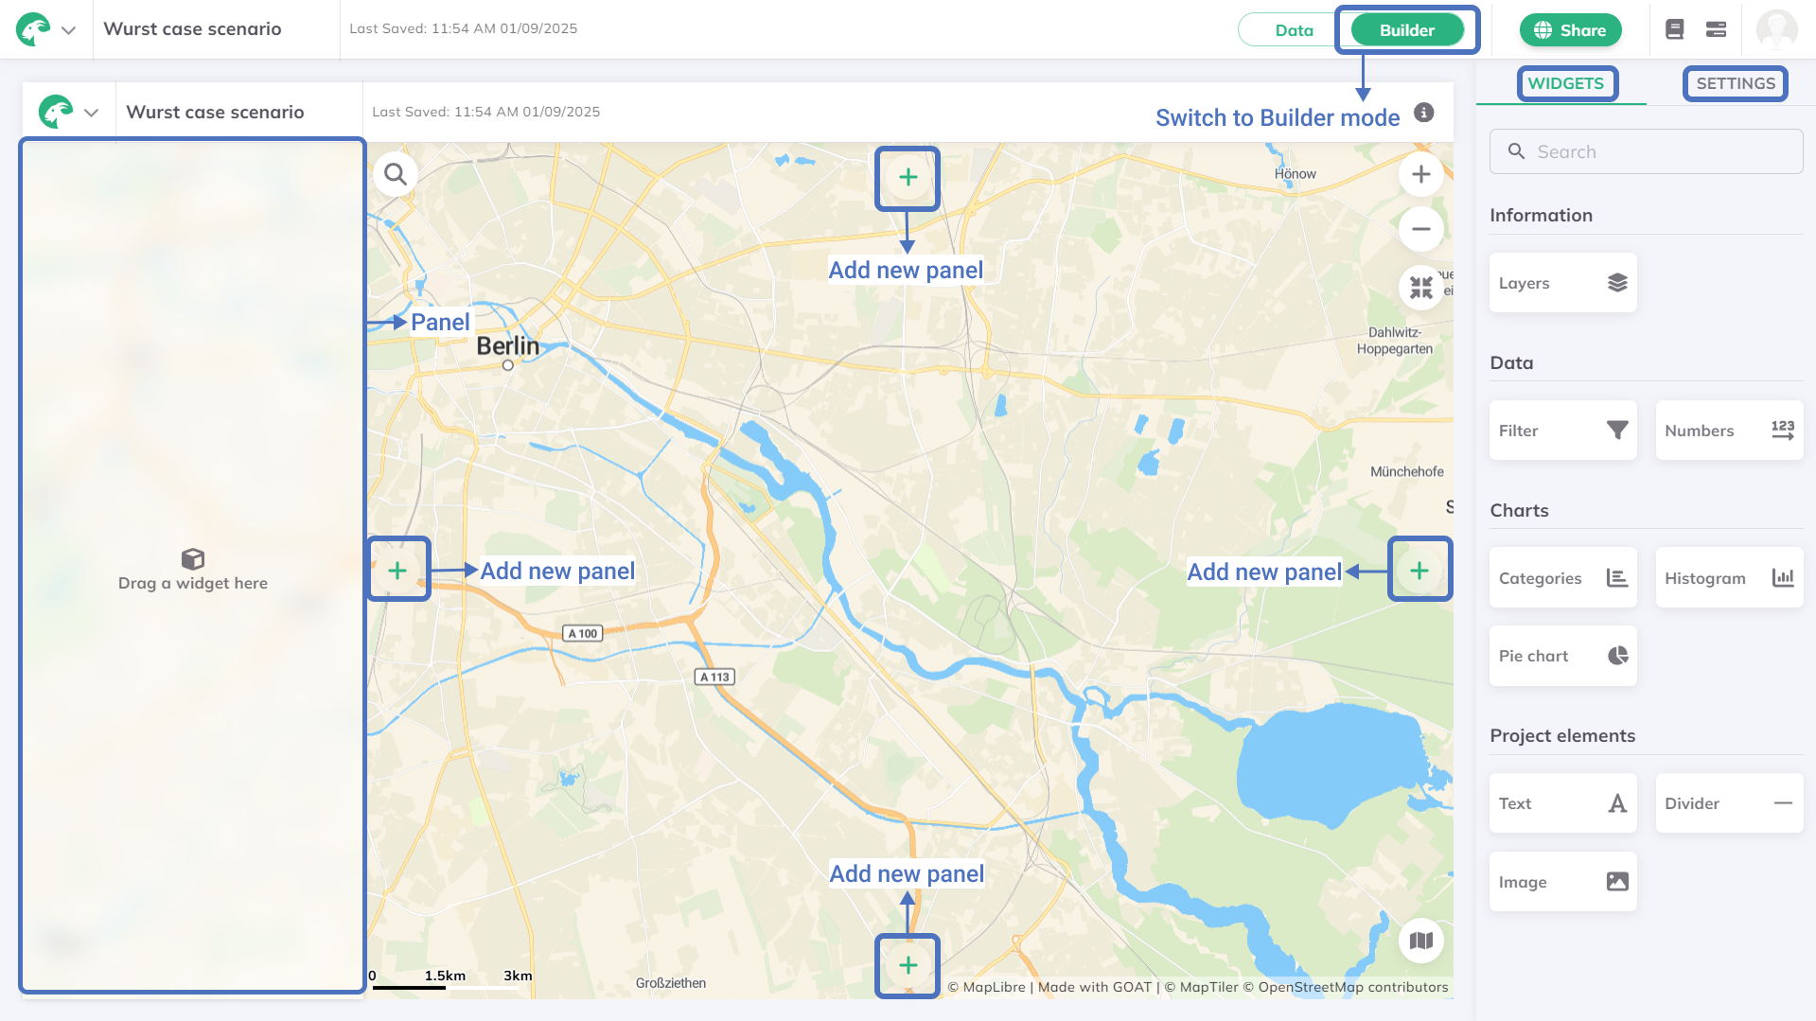Expand the top-left GOAT logo dropdown
Image resolution: width=1816 pixels, height=1021 pixels.
68,30
